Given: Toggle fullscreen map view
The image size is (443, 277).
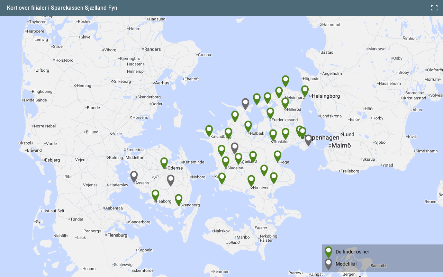Looking at the screenshot, I should pos(434,8).
